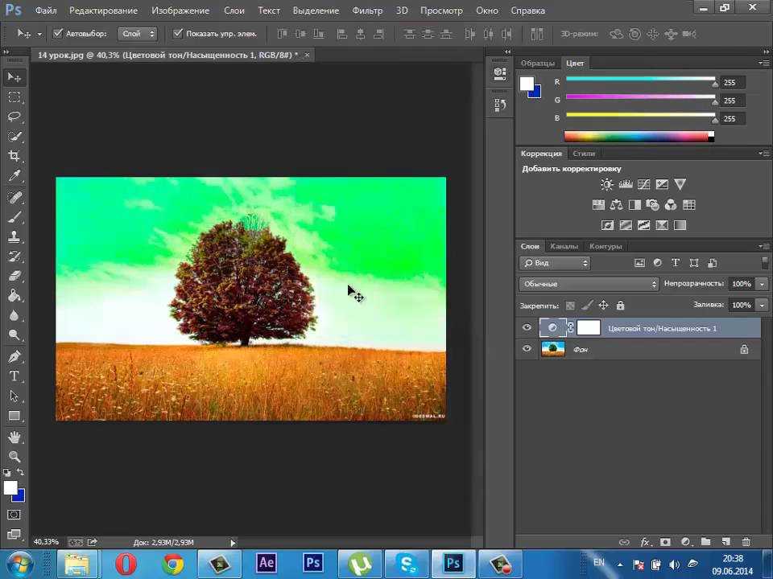Delete layer using trash icon
The width and height of the screenshot is (773, 579).
[x=746, y=541]
